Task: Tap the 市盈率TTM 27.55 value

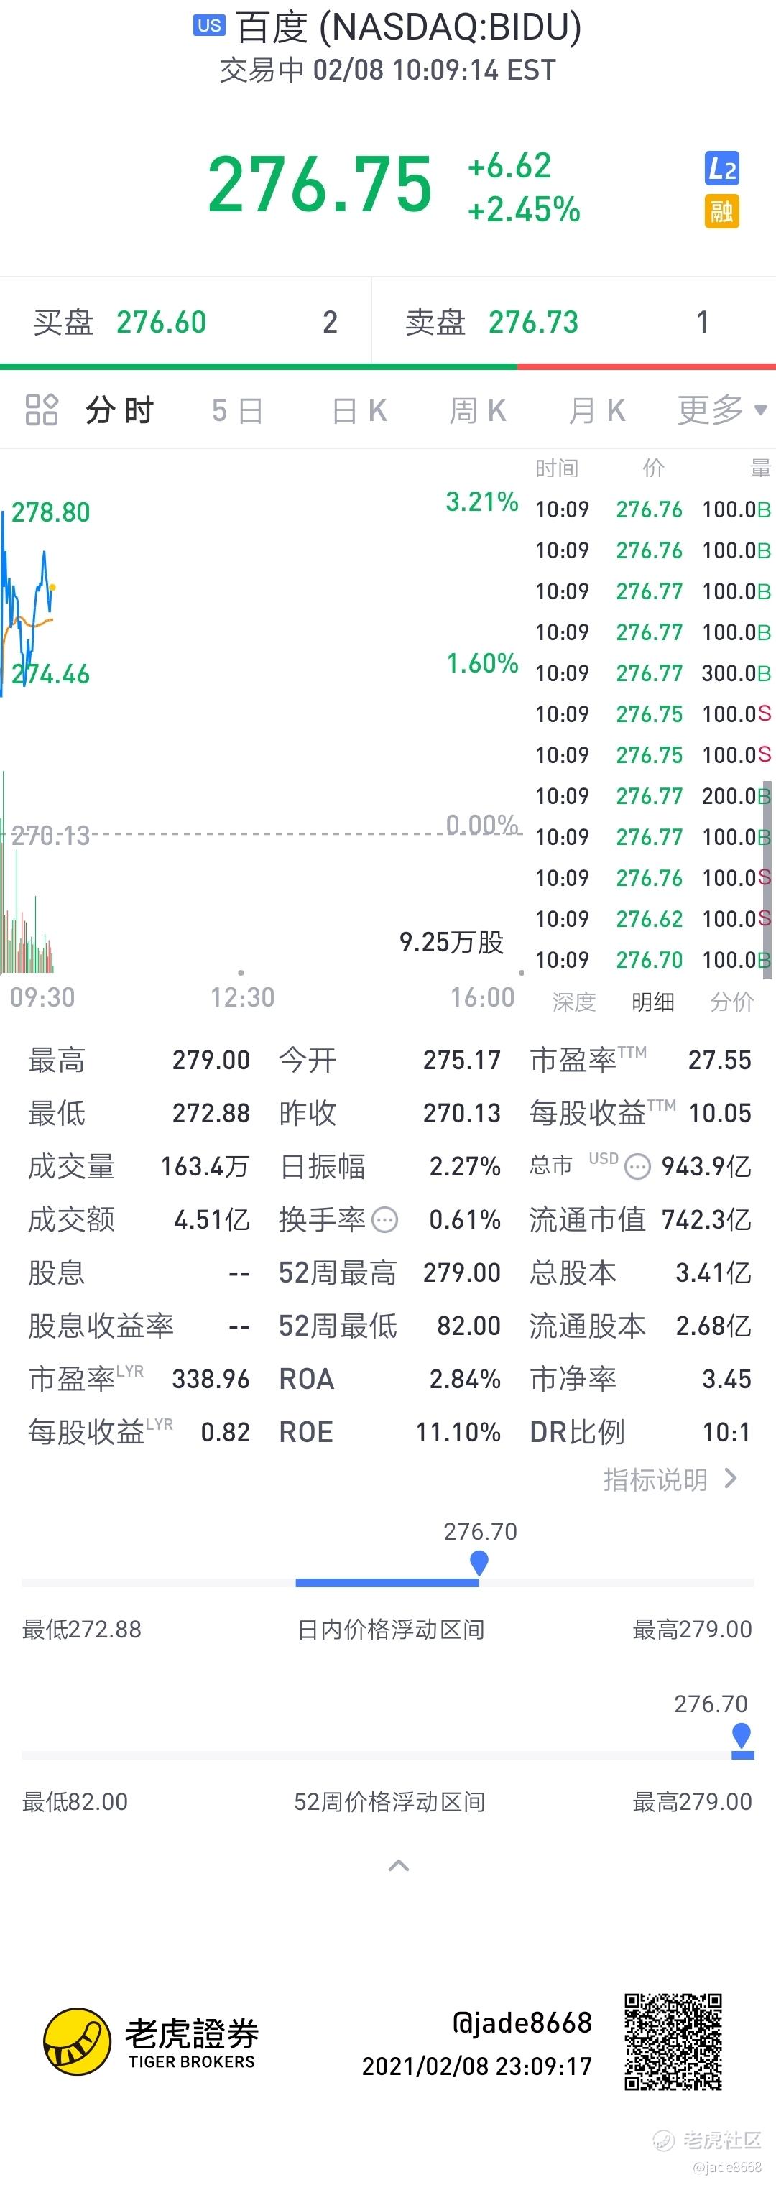Action: (720, 1061)
